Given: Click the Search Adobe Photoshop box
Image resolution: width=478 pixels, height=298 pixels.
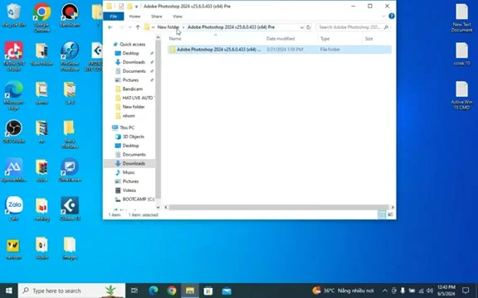Looking at the screenshot, I should 353,27.
